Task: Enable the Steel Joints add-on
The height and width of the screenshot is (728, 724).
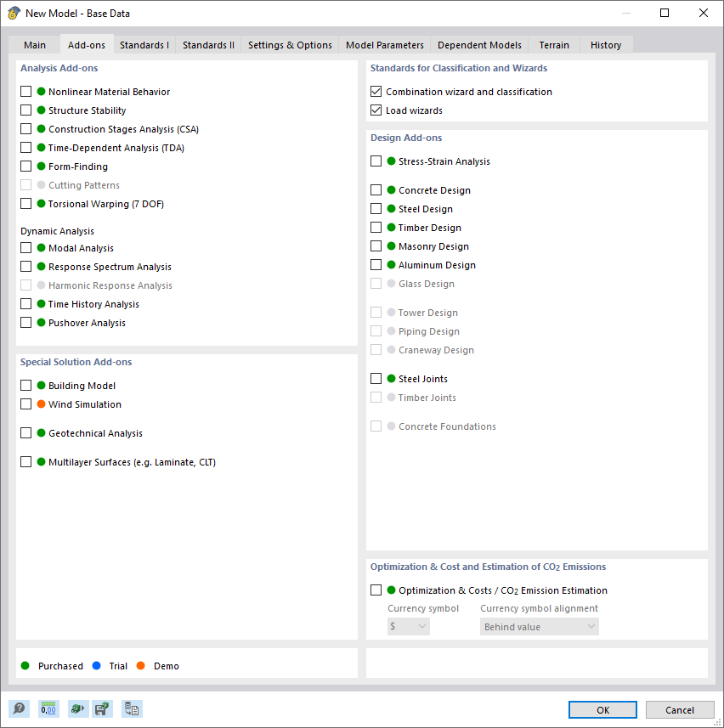Action: (376, 378)
